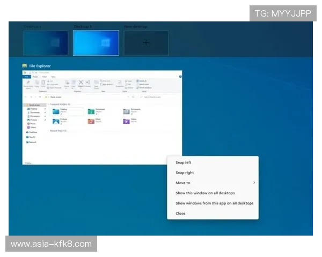Viewport: 322px width, 257px height.
Task: Expand the Recent files section header
Action: 58,131
